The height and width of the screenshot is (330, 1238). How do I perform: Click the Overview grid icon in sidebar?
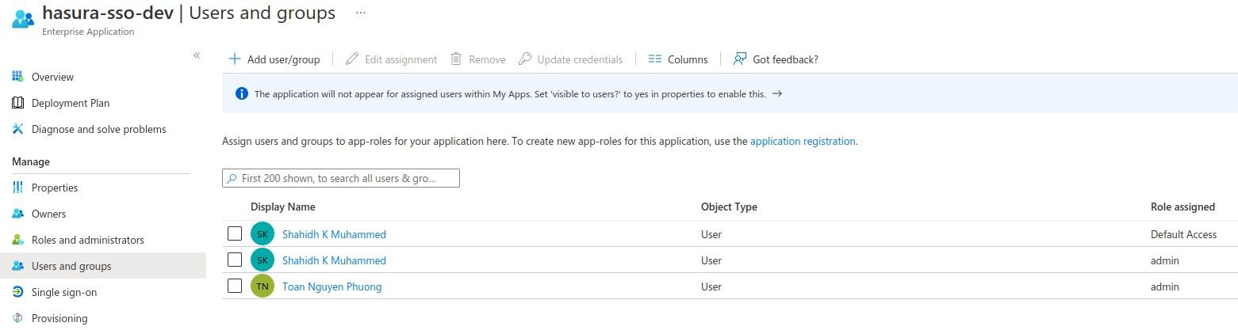(x=17, y=77)
